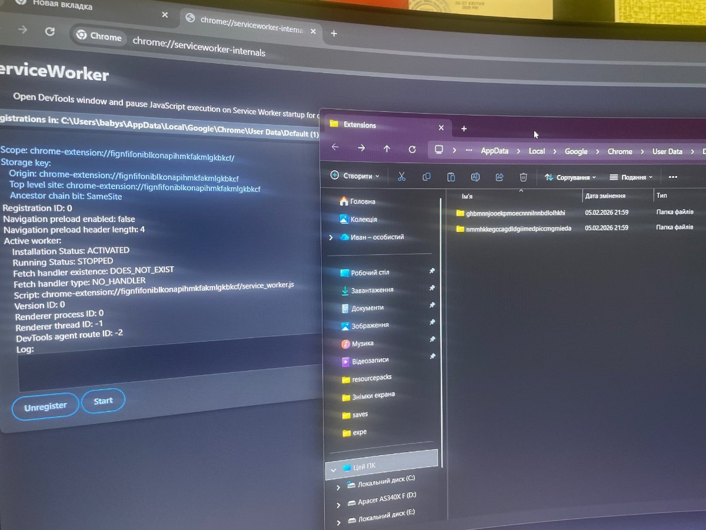Click the monitor icon in Explorer address bar
This screenshot has height=530, width=706.
439,150
